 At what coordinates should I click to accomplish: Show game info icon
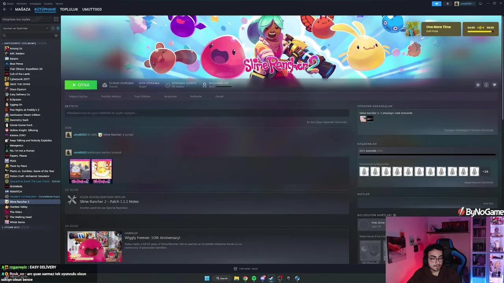coord(486,85)
